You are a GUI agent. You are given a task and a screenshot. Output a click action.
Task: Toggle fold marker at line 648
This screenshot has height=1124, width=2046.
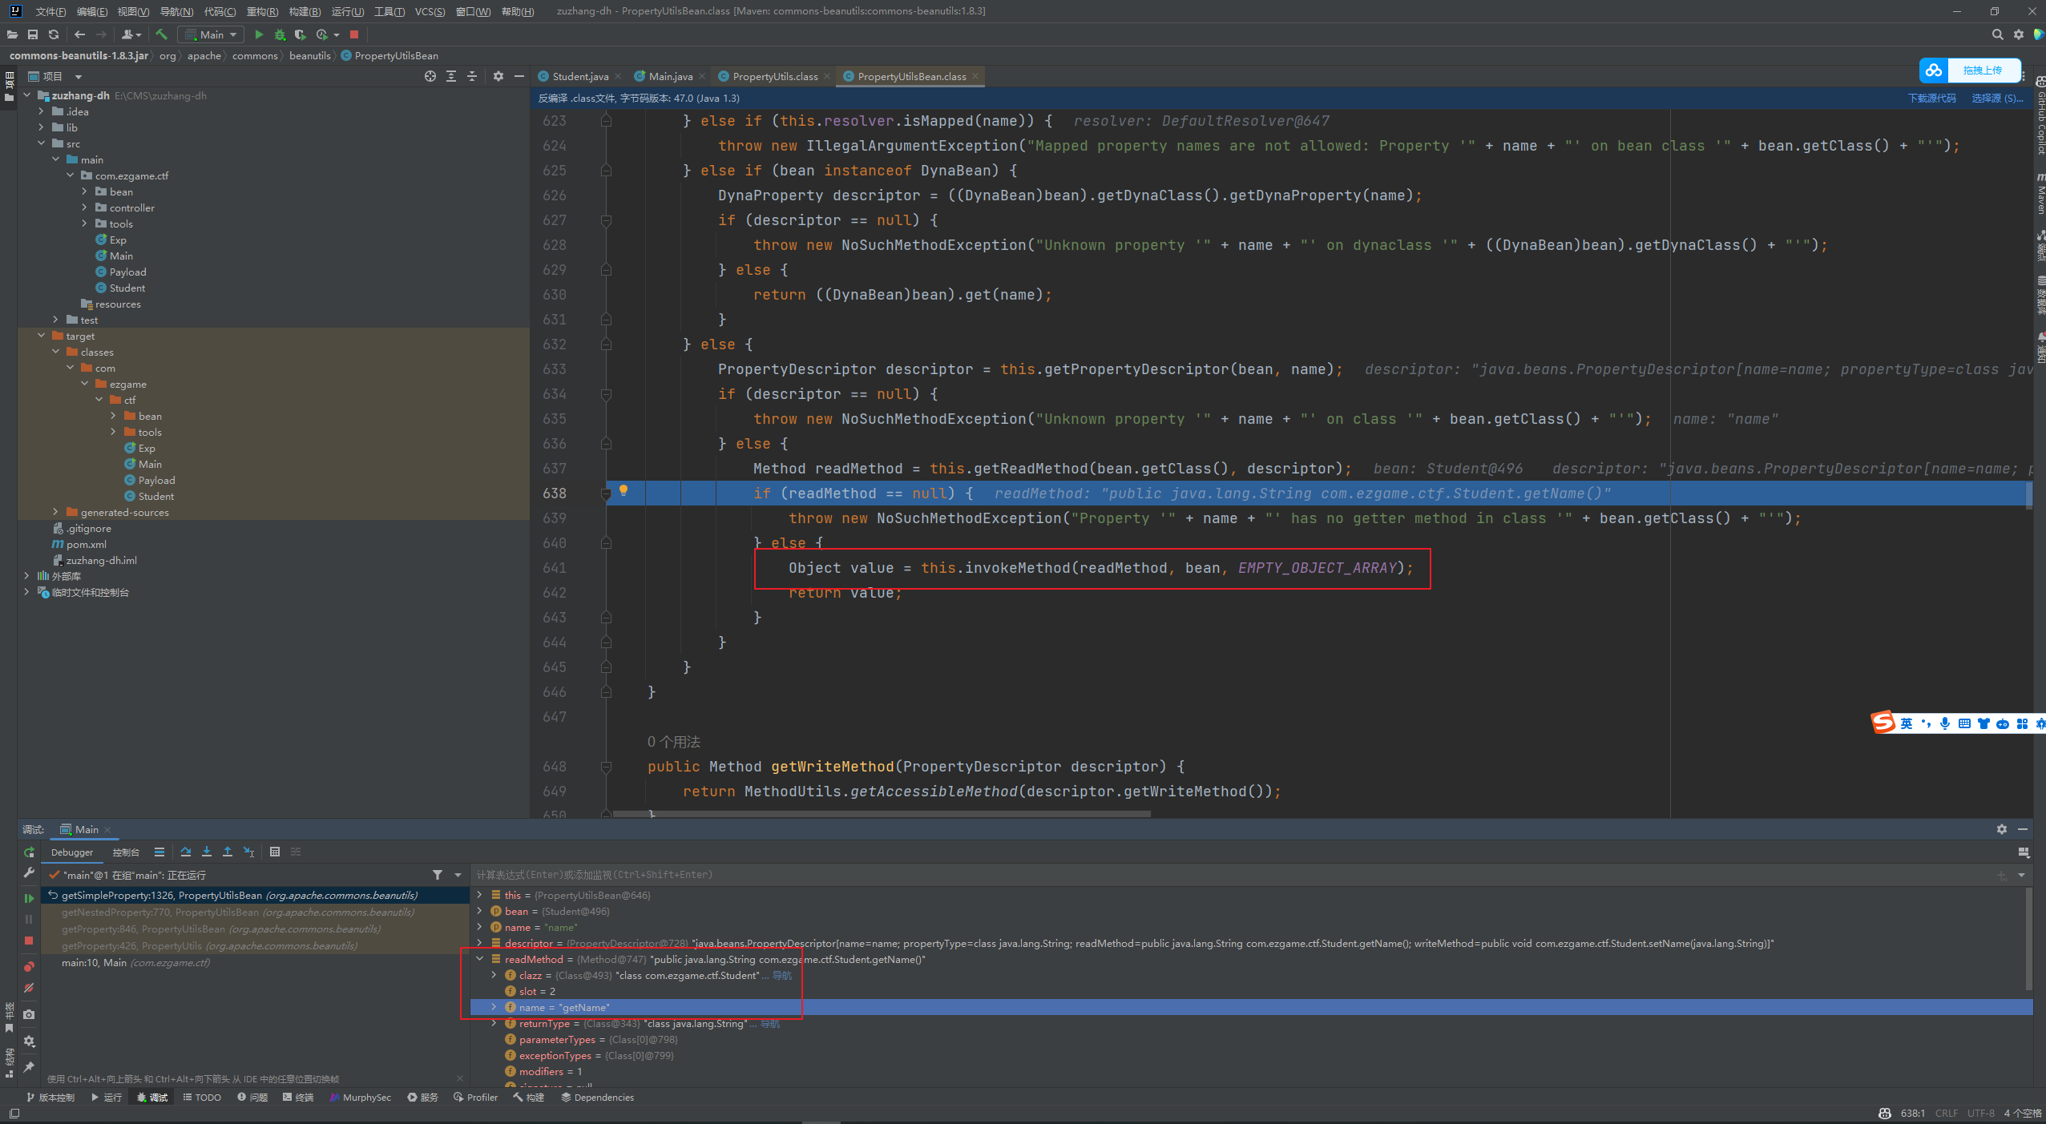click(606, 767)
